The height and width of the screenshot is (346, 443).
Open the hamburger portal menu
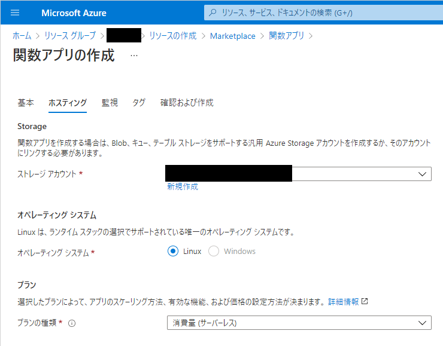(15, 13)
